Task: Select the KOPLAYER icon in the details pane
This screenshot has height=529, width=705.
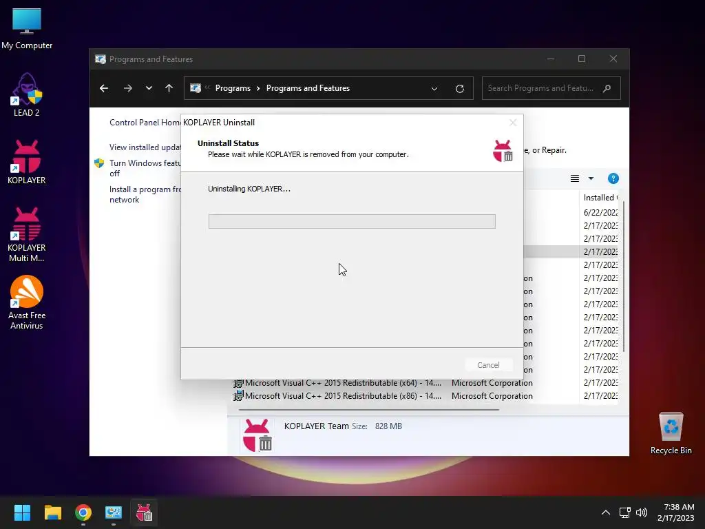Action: tap(257, 435)
